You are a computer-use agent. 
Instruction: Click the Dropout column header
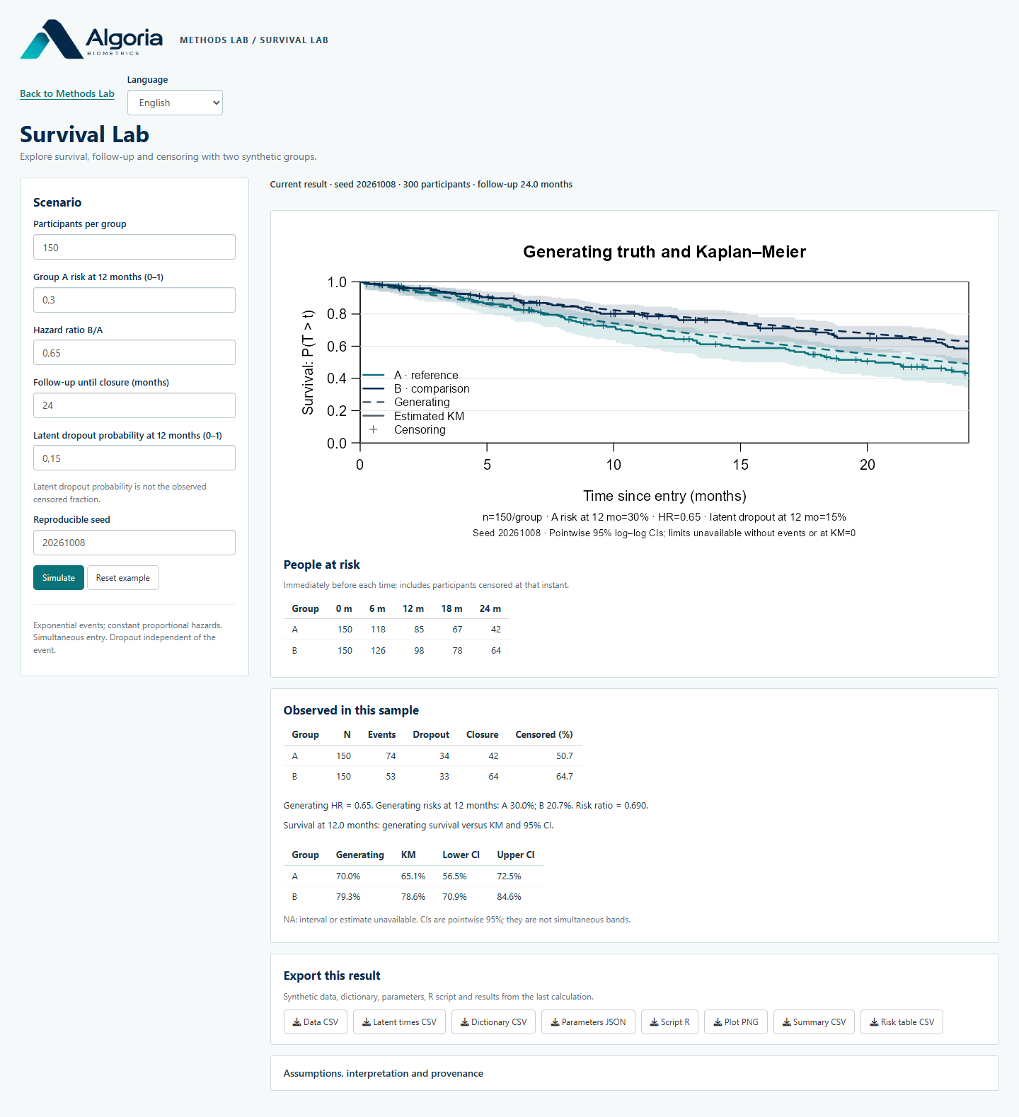[431, 735]
